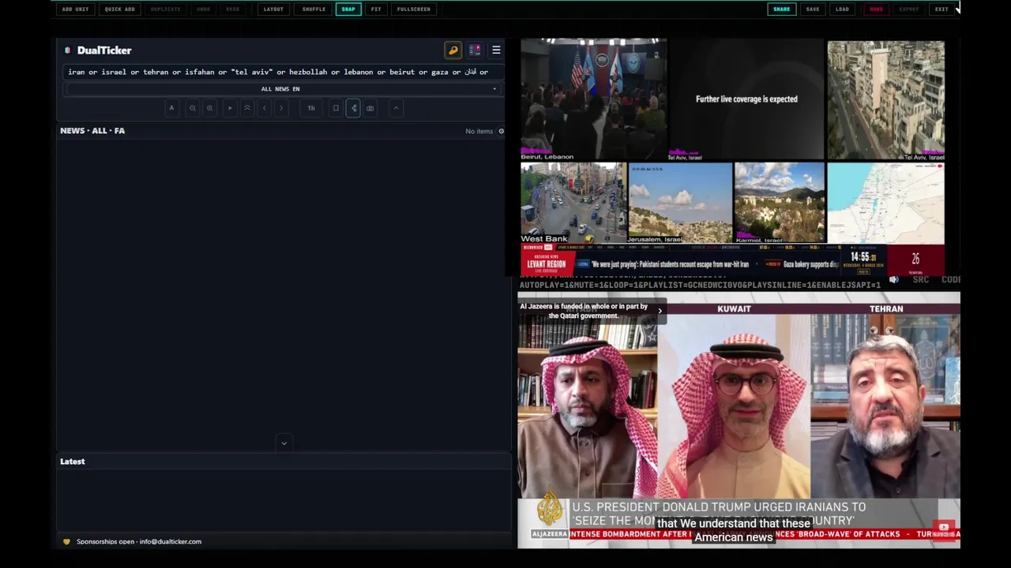Open the LAYOUT menu
The image size is (1011, 568).
(273, 9)
